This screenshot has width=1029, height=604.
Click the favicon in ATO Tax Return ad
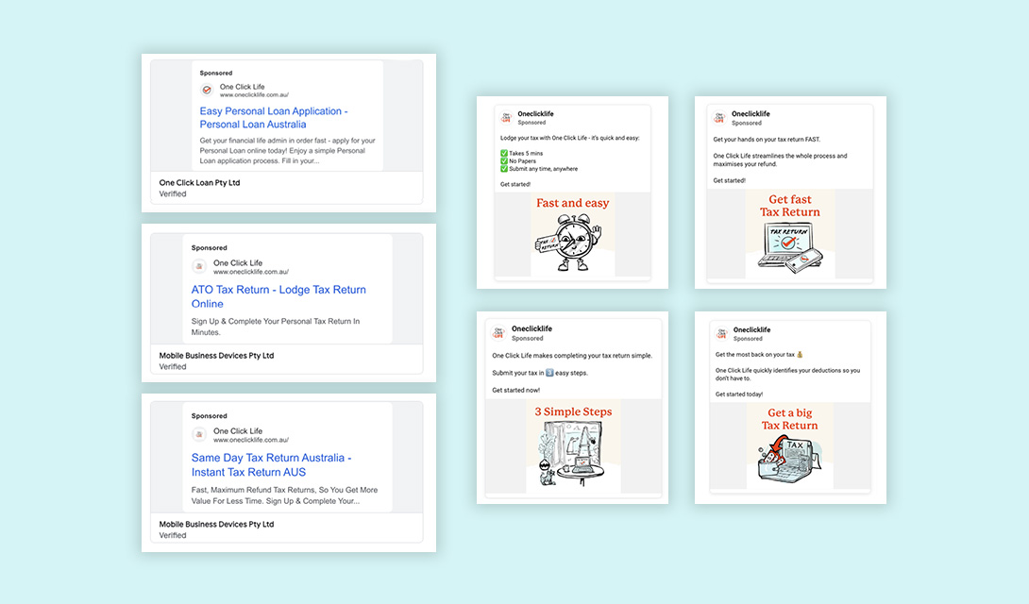coord(199,266)
